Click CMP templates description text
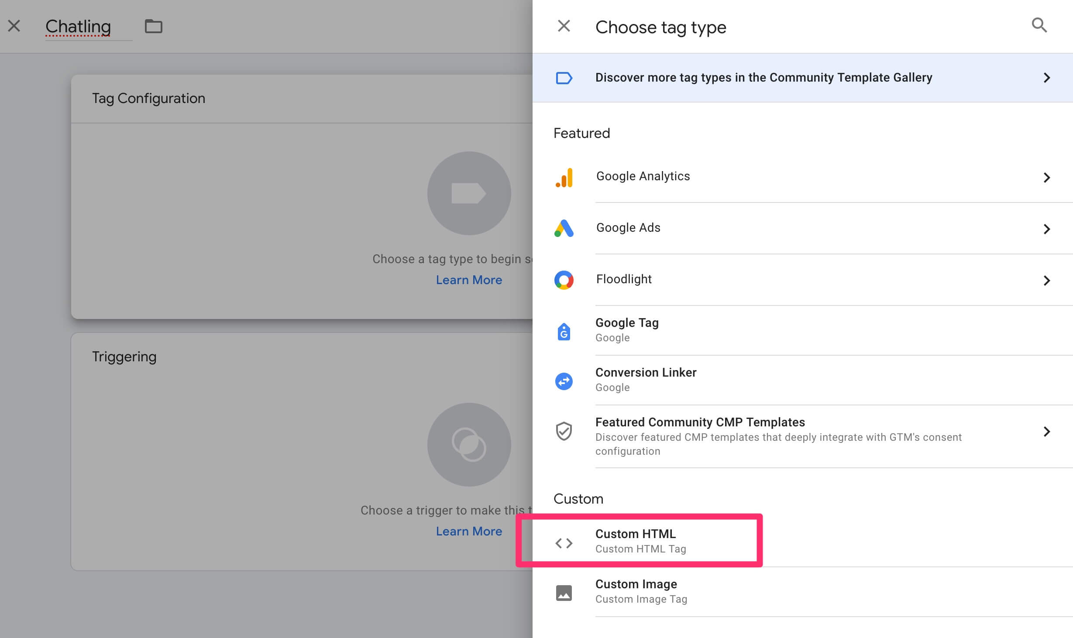This screenshot has height=638, width=1073. 778,444
